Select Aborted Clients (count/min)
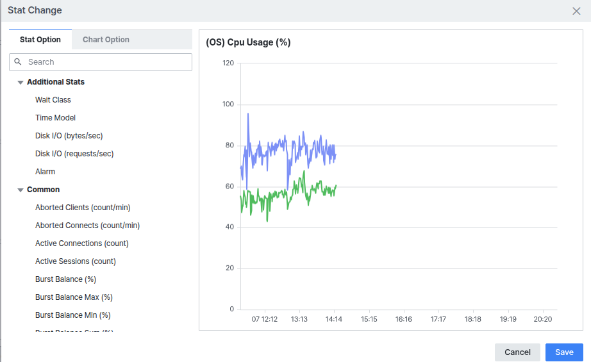The width and height of the screenshot is (591, 362). pyautogui.click(x=83, y=208)
